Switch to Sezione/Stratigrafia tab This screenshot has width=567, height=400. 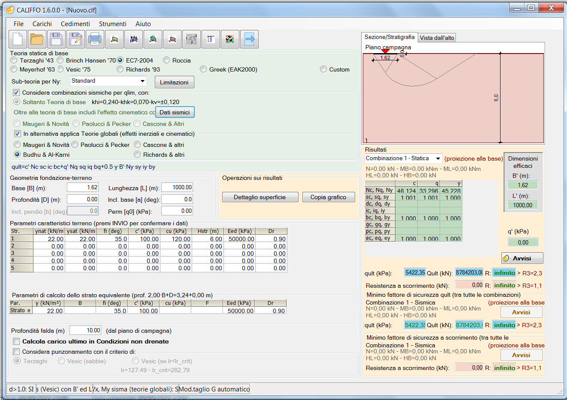click(389, 37)
